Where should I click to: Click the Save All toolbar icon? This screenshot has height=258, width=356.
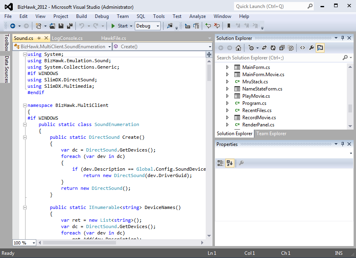tap(69, 26)
